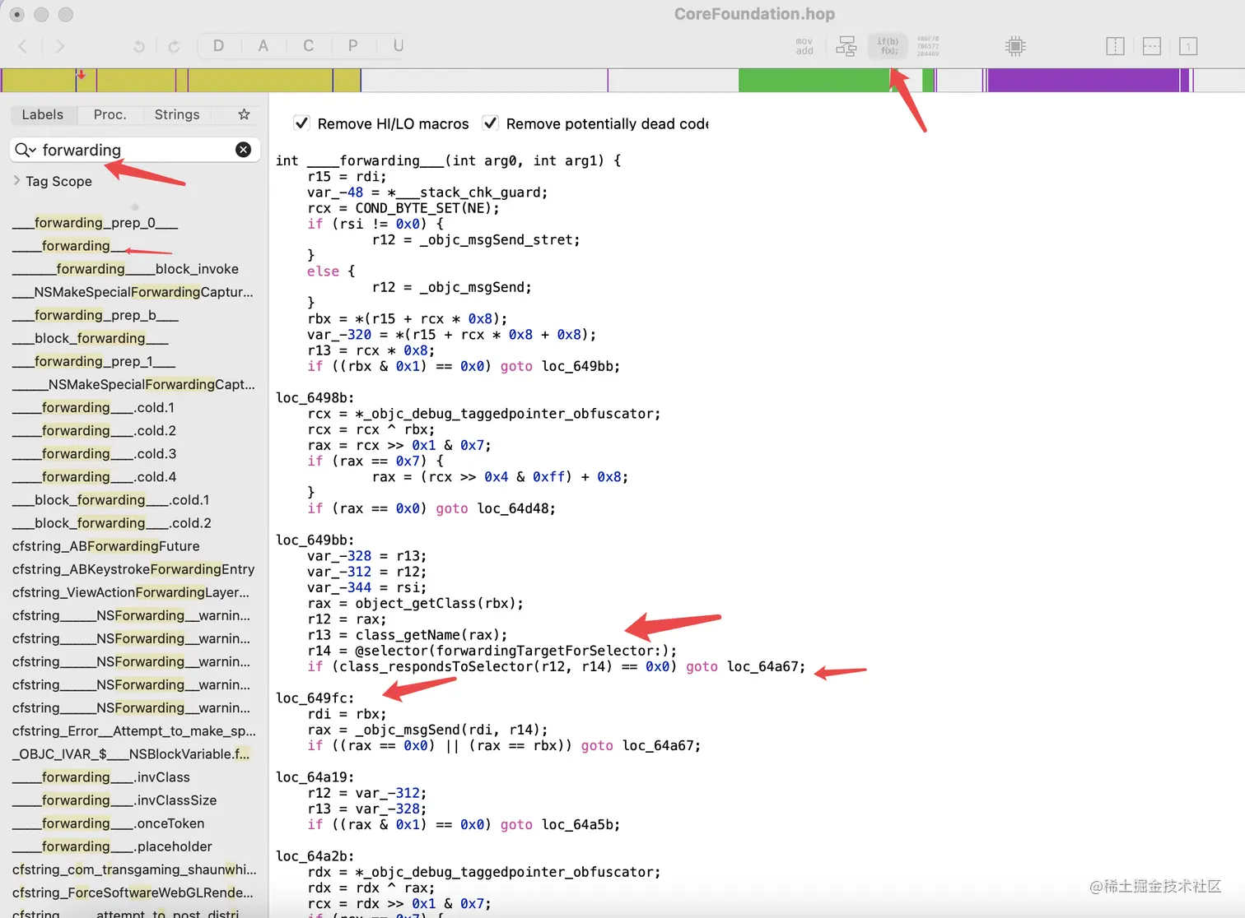Switch to control flow graph view
Viewport: 1245px width, 918px height.
click(846, 46)
